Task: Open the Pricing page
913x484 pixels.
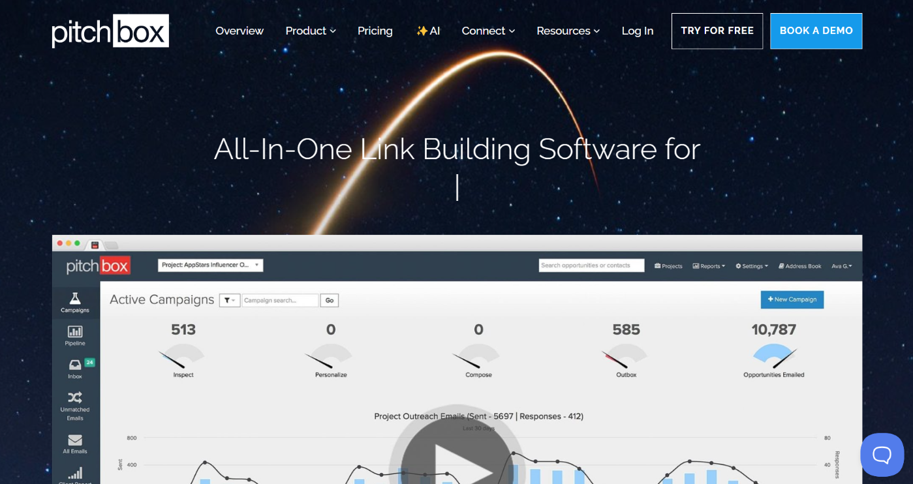Action: click(x=375, y=31)
